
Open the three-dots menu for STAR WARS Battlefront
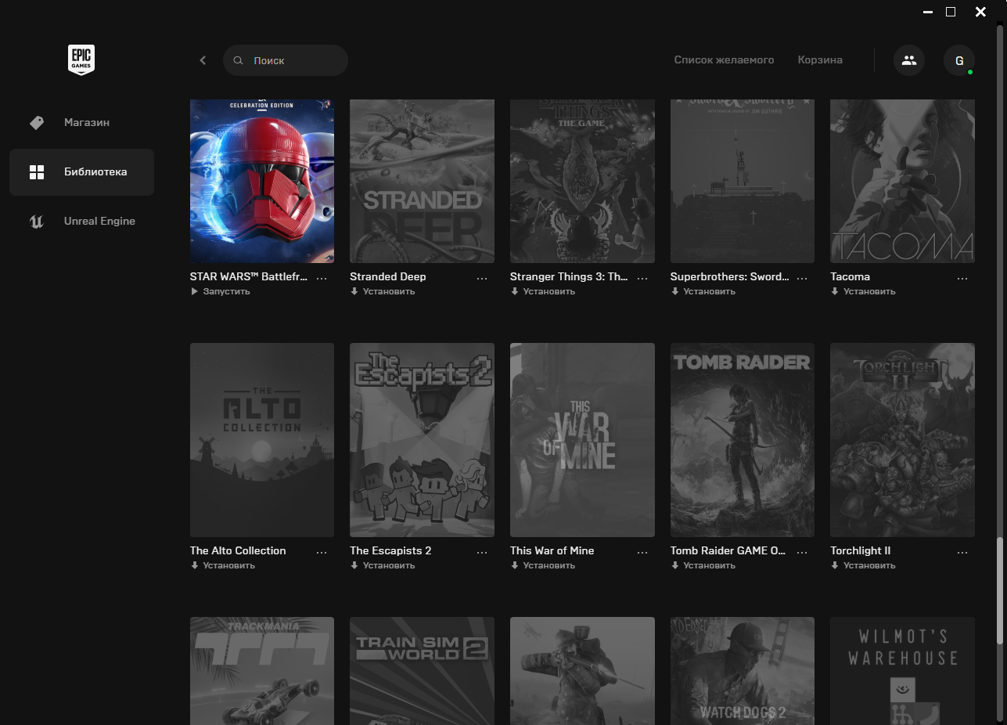pyautogui.click(x=322, y=278)
